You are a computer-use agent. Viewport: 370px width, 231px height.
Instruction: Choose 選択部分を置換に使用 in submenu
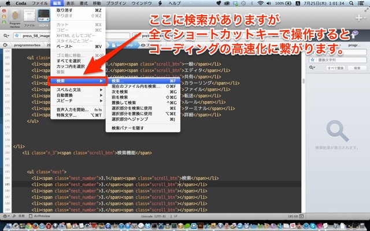(143, 113)
